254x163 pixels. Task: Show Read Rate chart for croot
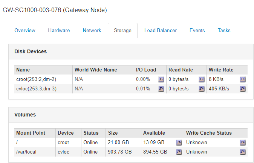click(202, 79)
